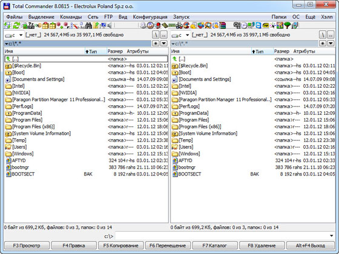
Task: Open the FTP menu
Action: 108,17
